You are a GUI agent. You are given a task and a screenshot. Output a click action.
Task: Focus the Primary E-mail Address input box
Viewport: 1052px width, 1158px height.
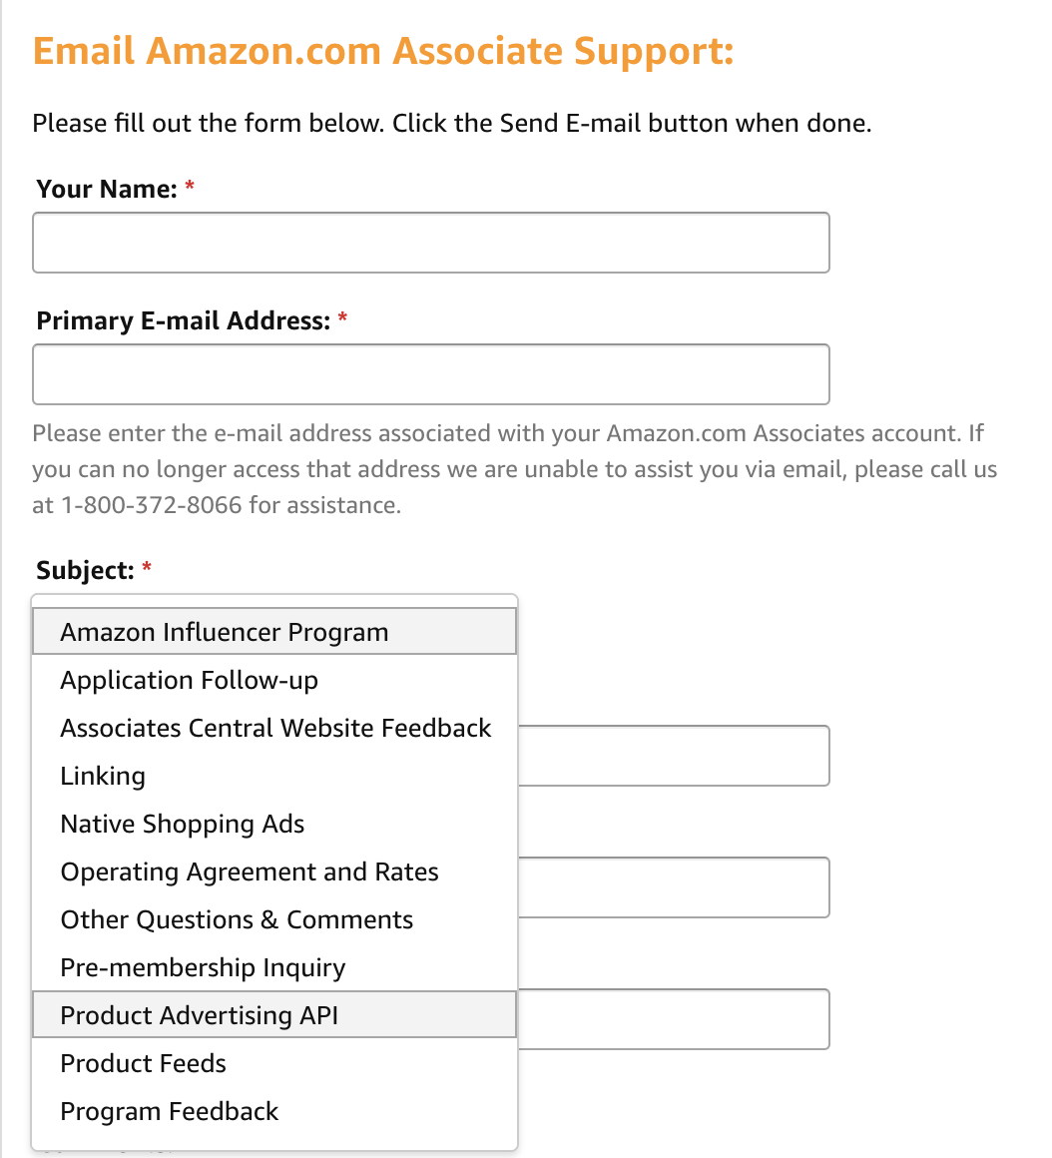click(430, 374)
